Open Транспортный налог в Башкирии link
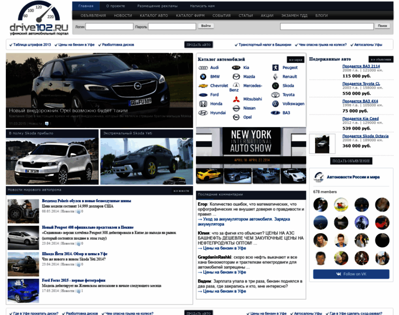399x315 pixels. pyautogui.click(x=265, y=45)
